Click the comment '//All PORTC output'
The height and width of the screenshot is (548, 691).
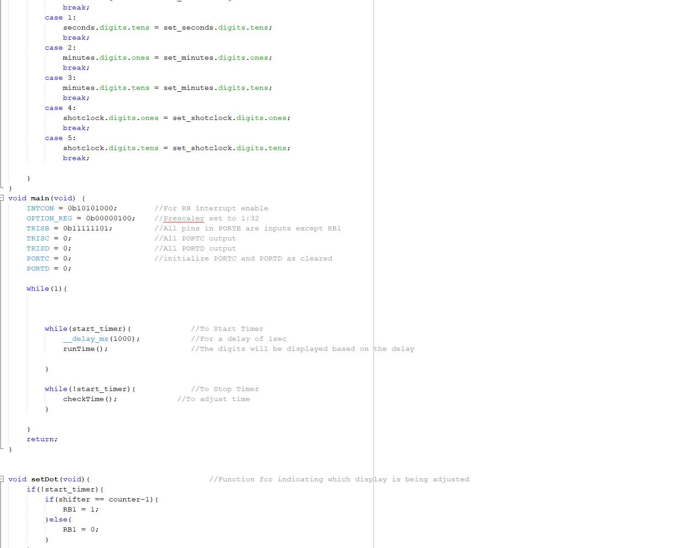(195, 239)
